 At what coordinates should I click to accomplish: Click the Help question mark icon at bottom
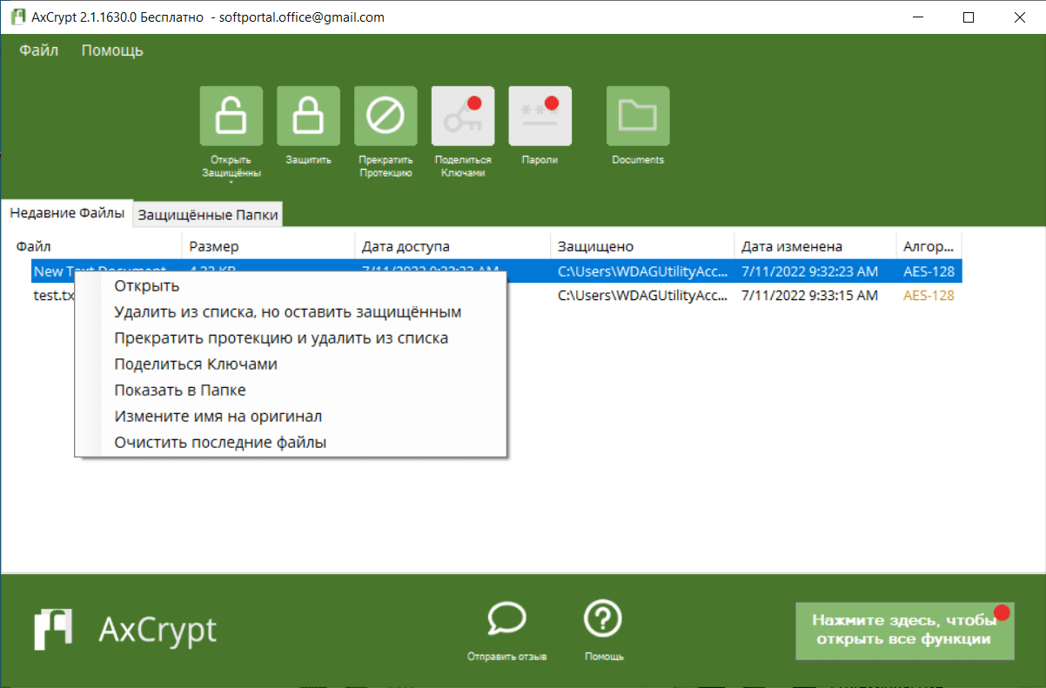point(603,618)
